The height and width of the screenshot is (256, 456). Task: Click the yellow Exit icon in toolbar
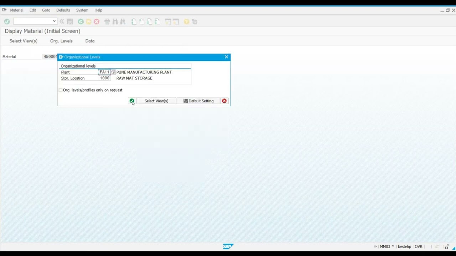(89, 22)
